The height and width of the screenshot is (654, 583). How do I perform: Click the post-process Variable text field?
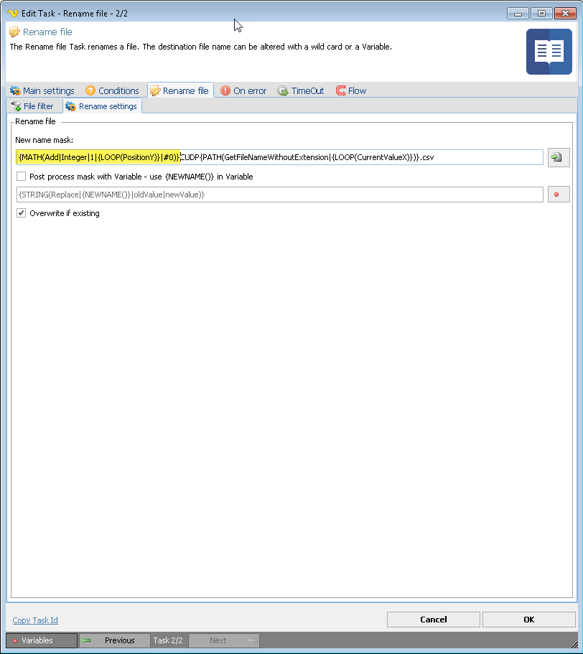[x=279, y=195]
